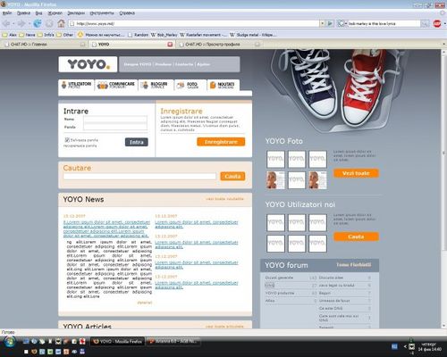The image size is (447, 357).
Task: Close the active YOYO tab
Action: [x=170, y=45]
